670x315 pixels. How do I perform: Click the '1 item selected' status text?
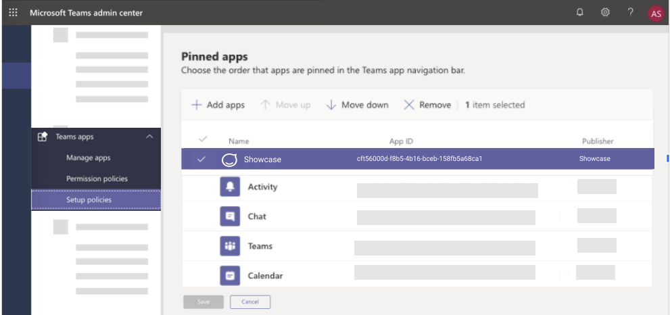495,105
